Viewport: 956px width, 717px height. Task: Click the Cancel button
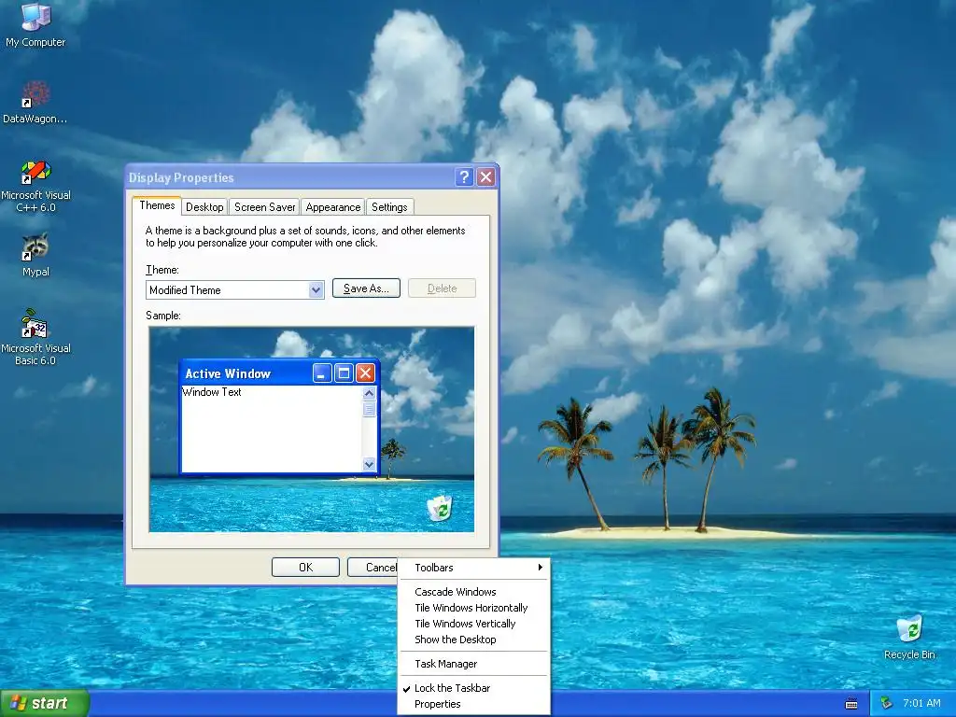click(x=373, y=568)
